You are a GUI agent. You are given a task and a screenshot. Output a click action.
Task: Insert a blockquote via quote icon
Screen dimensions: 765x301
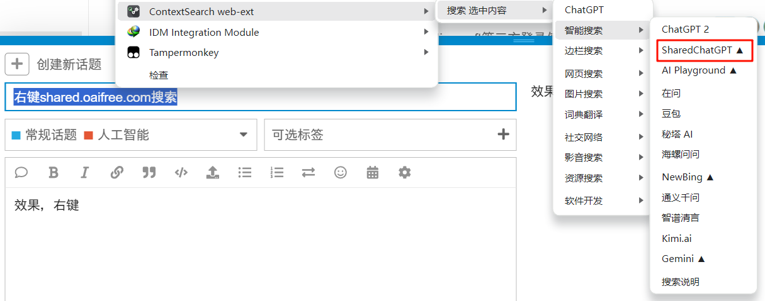click(x=149, y=172)
